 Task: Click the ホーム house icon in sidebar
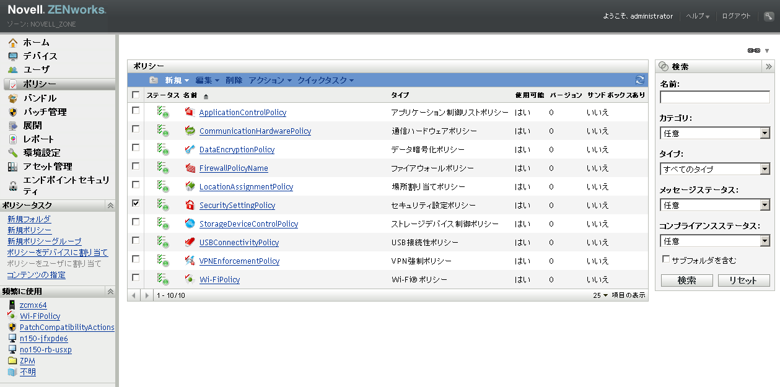13,43
